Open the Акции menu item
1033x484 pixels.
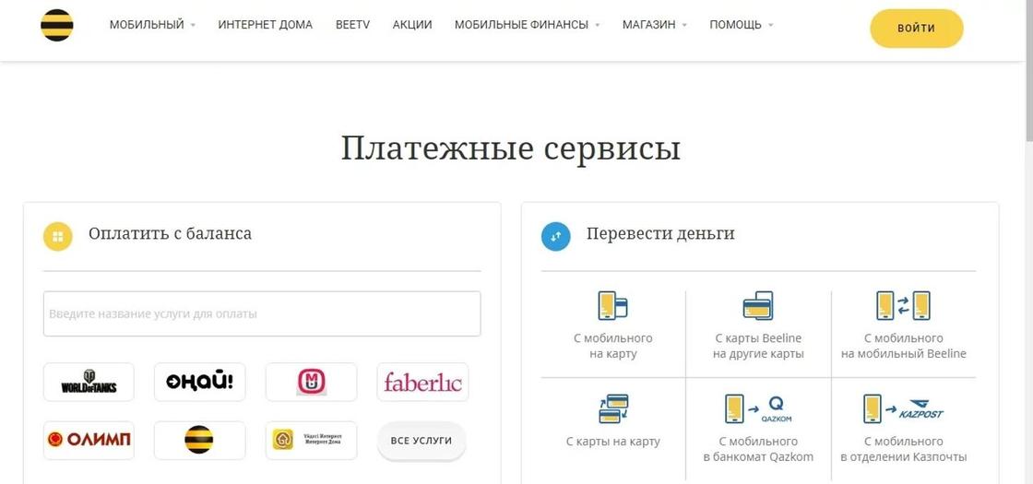pyautogui.click(x=412, y=25)
